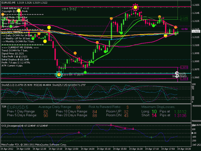Click the '3 BAR BREAKOUT v3.12' label
This screenshot has height=151, width=201.
point(15,8)
